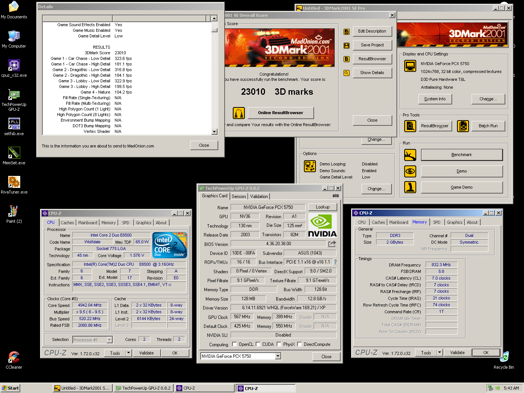Click the Save Project floppy icon

(347, 46)
